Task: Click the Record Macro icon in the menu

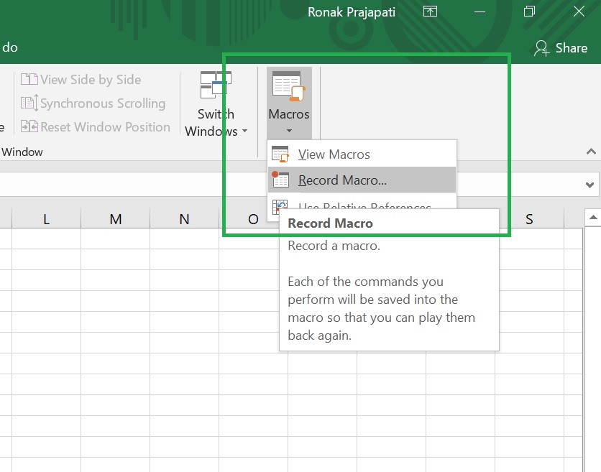Action: pyautogui.click(x=280, y=180)
